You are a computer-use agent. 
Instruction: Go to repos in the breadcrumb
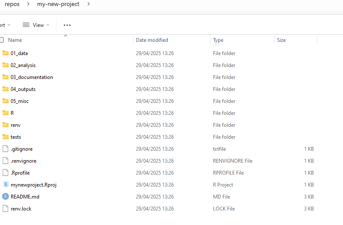[x=12, y=4]
